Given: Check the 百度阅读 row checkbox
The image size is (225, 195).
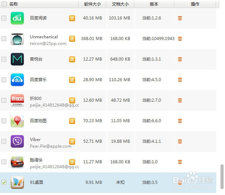Looking at the screenshot, I should (4, 18).
